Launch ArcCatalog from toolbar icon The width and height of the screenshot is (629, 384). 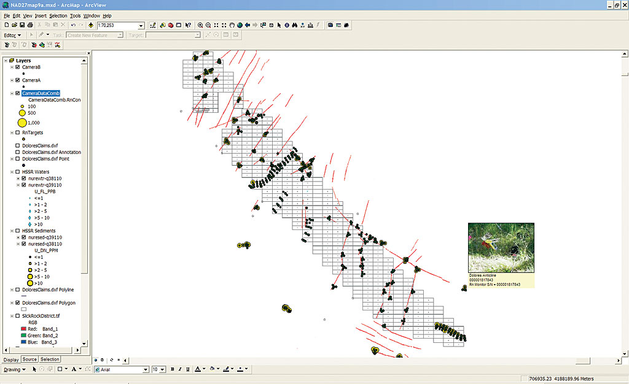click(162, 25)
